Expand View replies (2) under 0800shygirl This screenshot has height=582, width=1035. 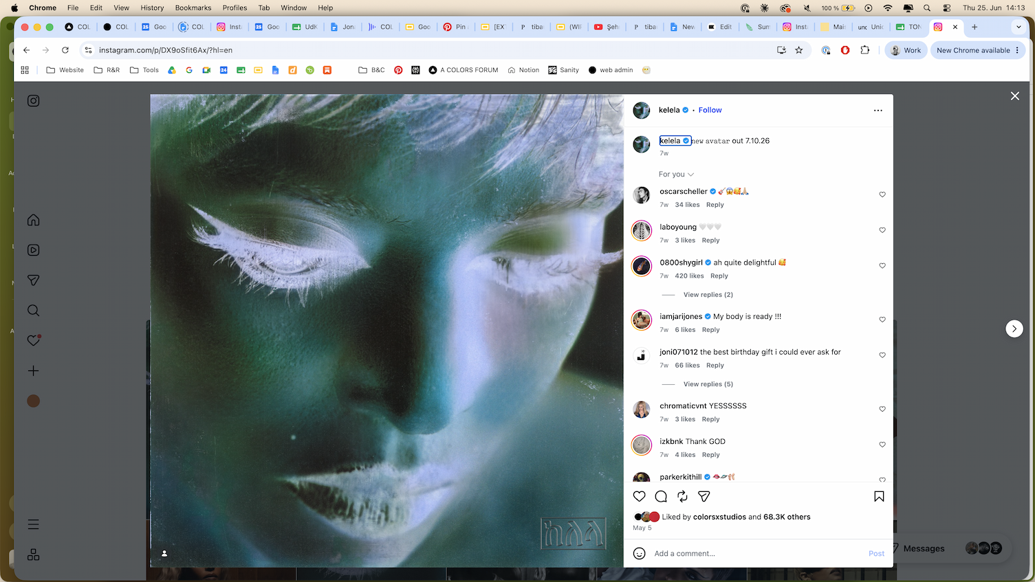708,295
